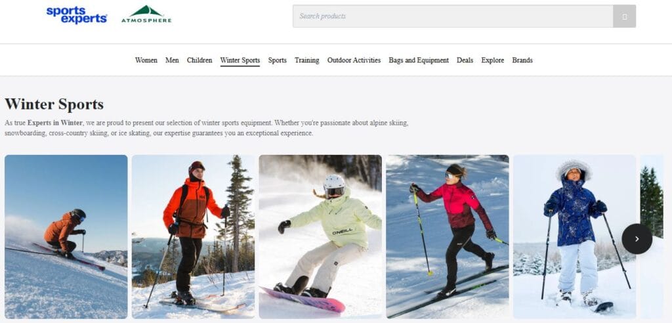Open the O'Neill snowboarder image
Viewport: 672px width, 323px height.
(320, 237)
